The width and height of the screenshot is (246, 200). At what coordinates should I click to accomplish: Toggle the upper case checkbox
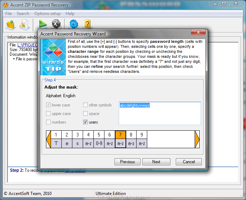point(48,114)
